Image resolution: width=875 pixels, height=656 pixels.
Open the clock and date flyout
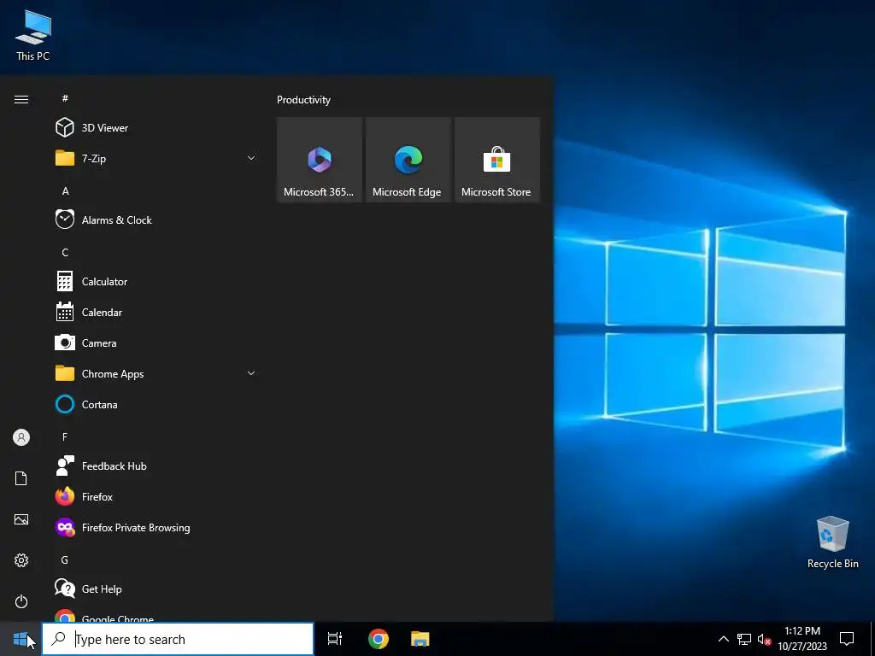(x=802, y=639)
